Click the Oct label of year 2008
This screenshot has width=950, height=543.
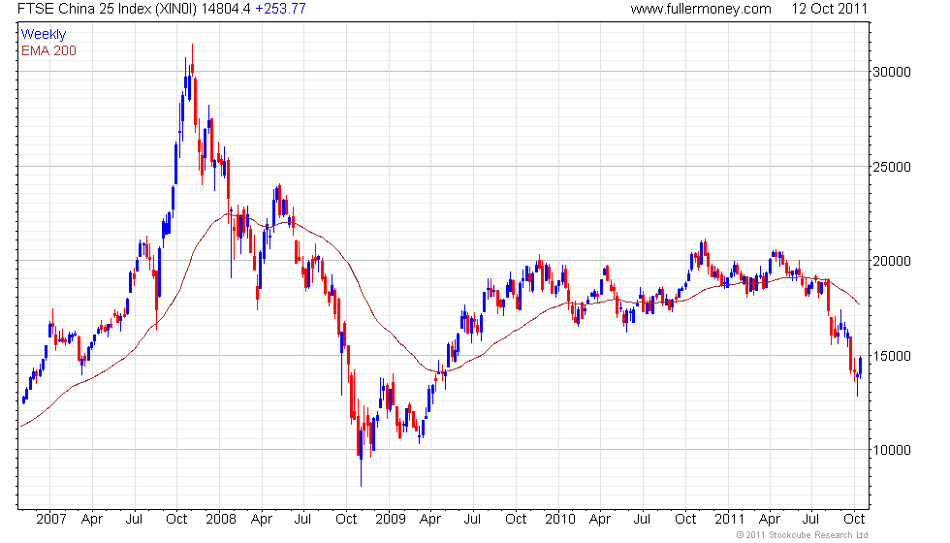346,520
